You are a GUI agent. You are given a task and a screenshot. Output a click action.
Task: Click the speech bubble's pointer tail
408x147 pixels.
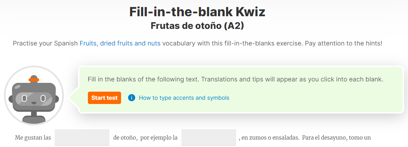(x=74, y=98)
